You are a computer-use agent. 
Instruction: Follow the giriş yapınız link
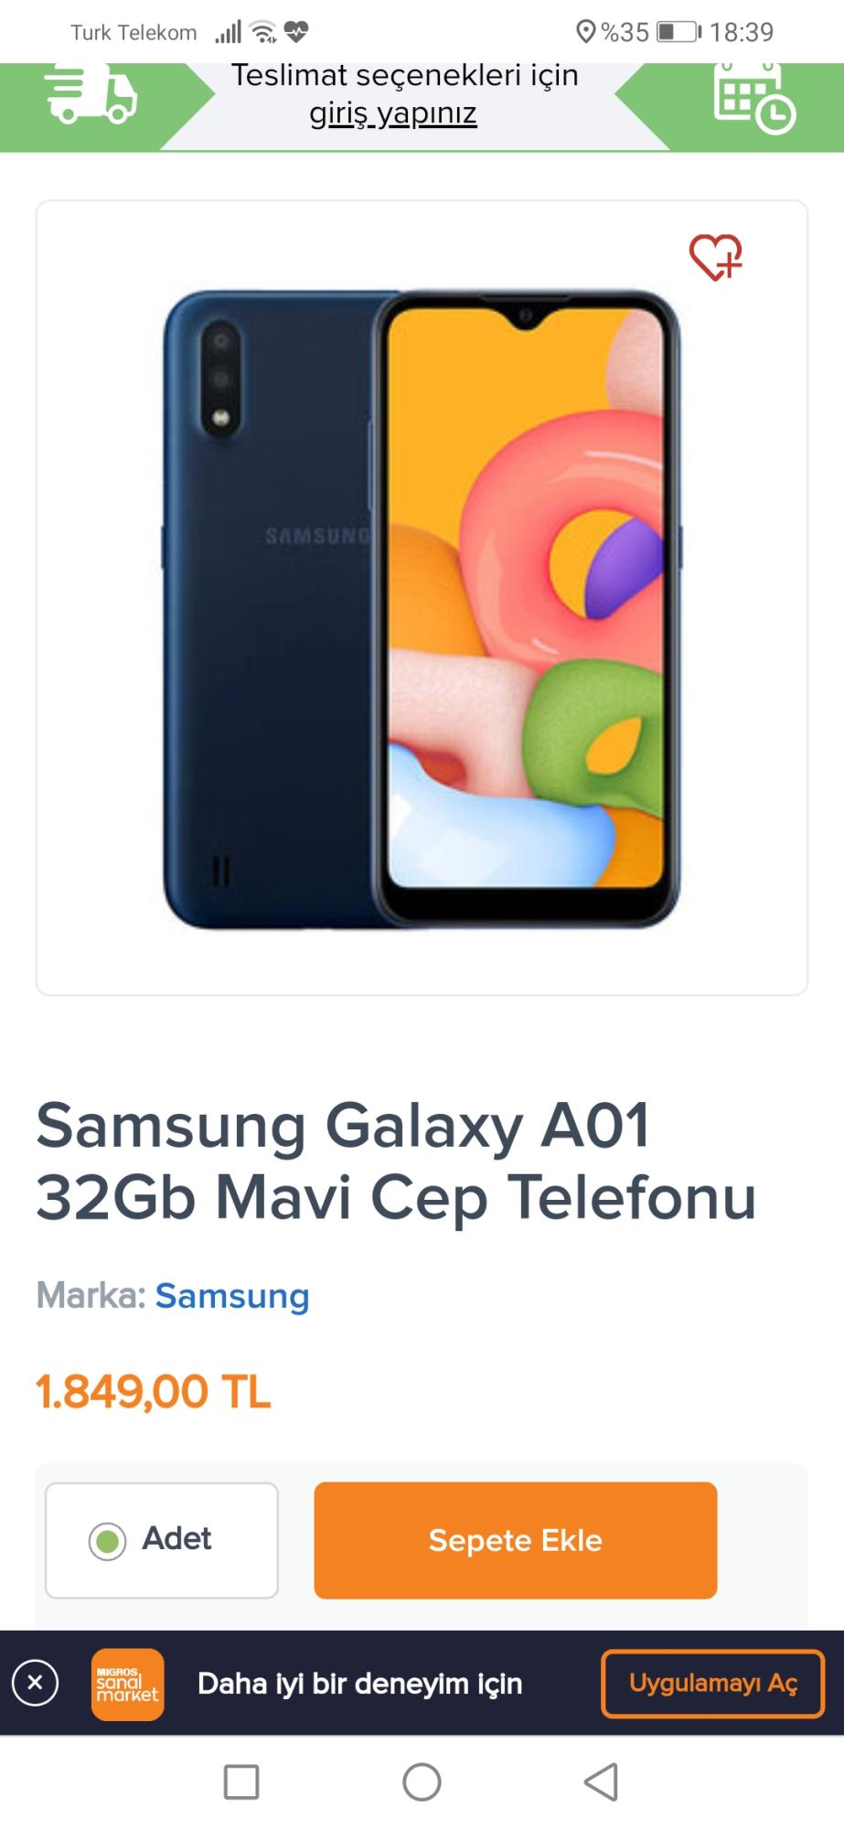(x=393, y=113)
